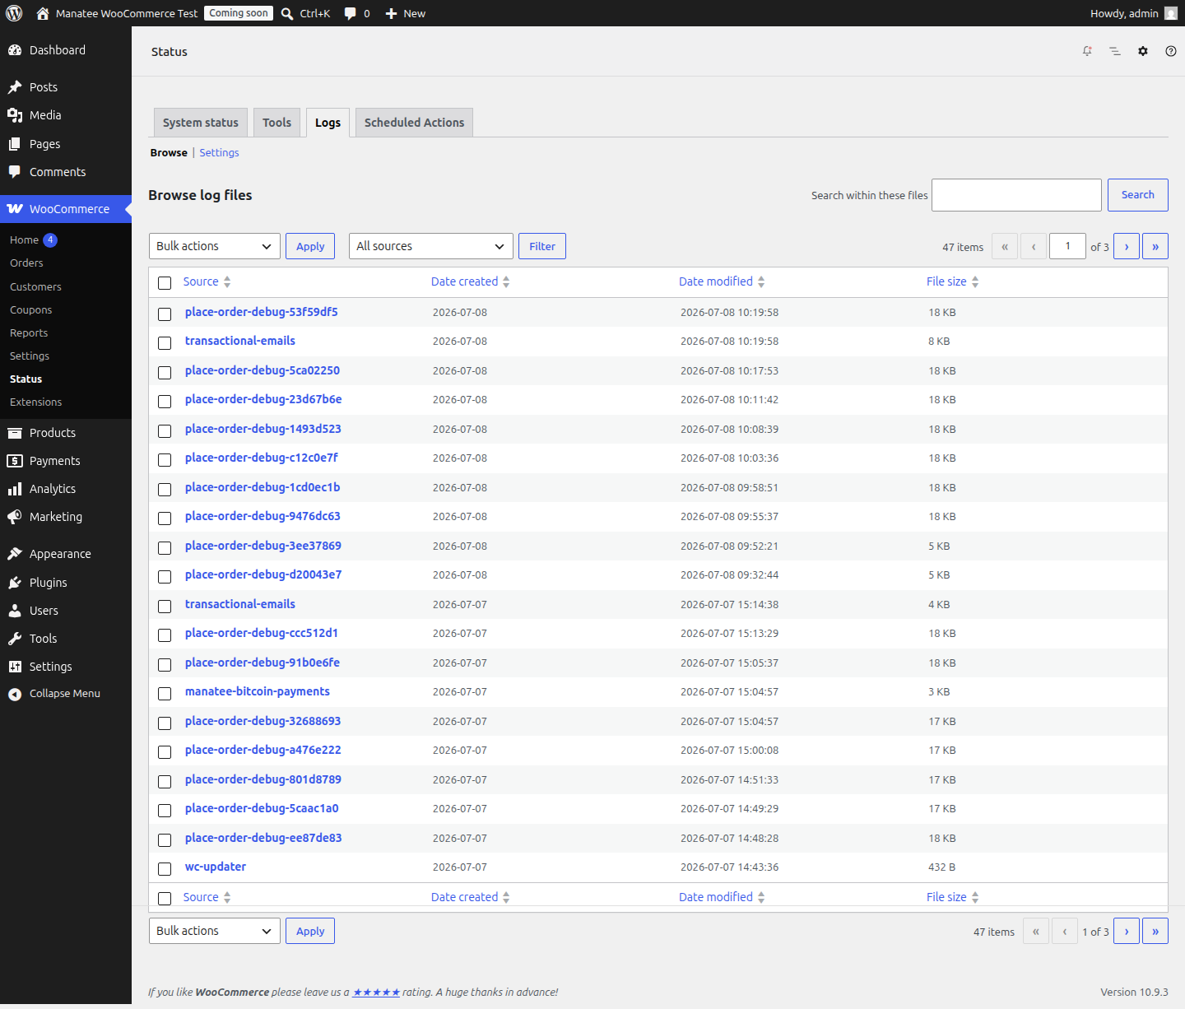Check place-order-debug-23d67b6e row checkbox
Viewport: 1185px width, 1009px height.
[x=165, y=401]
